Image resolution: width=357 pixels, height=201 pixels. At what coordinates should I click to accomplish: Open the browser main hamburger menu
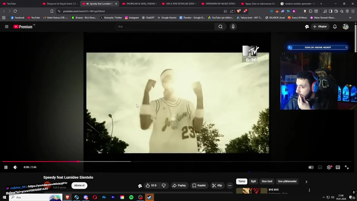(x=353, y=11)
